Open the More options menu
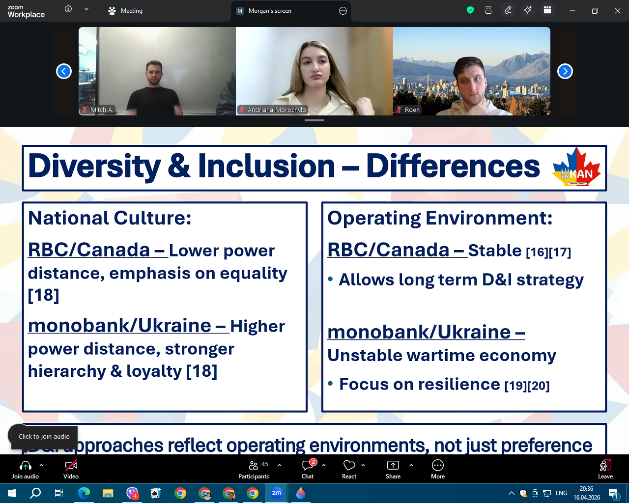Viewport: 629px width, 503px height. [437, 469]
